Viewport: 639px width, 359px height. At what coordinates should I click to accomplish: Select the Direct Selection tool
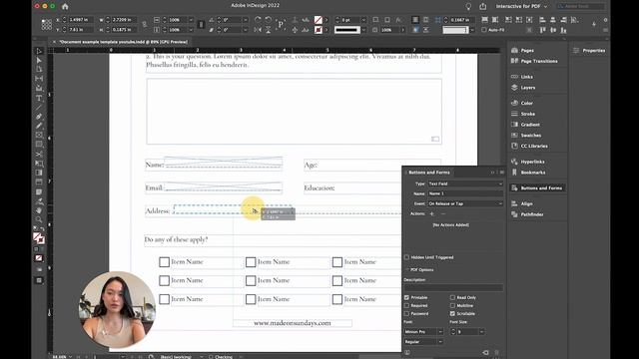point(39,60)
